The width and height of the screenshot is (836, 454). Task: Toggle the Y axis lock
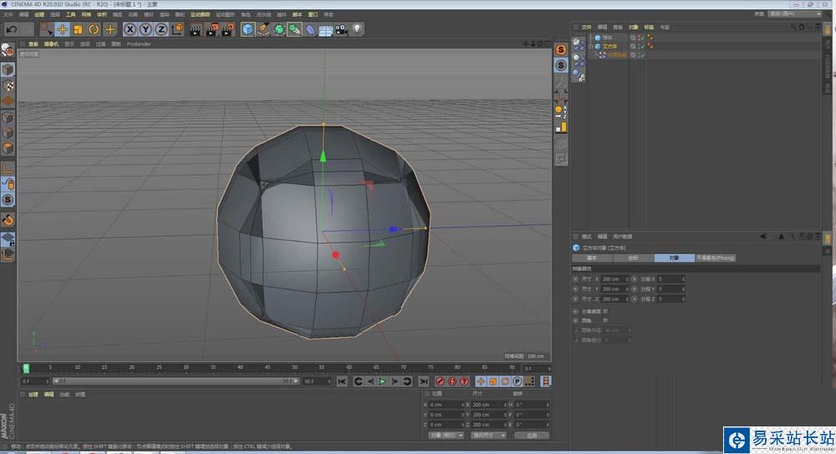[x=145, y=29]
